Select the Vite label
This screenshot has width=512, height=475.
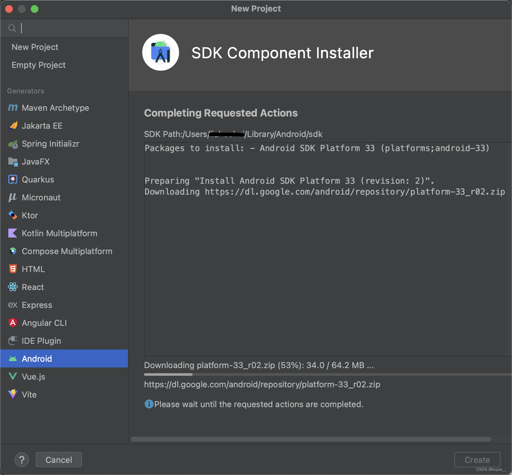click(29, 395)
